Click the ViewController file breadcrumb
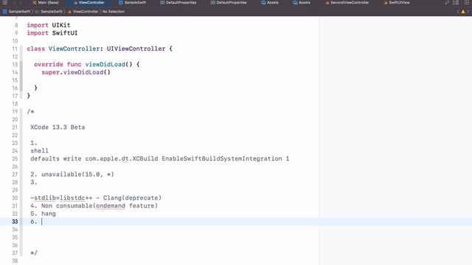The height and width of the screenshot is (265, 472). click(x=83, y=12)
